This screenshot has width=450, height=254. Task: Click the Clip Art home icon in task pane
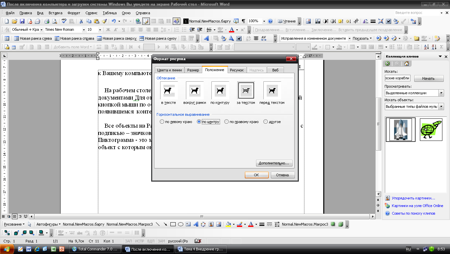tap(406, 64)
